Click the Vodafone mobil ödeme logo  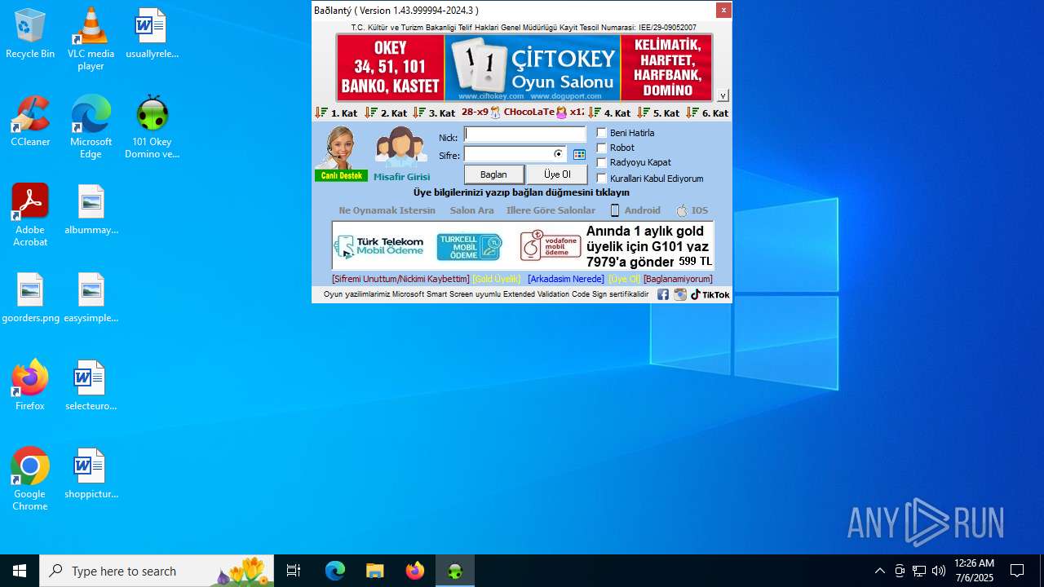[551, 246]
